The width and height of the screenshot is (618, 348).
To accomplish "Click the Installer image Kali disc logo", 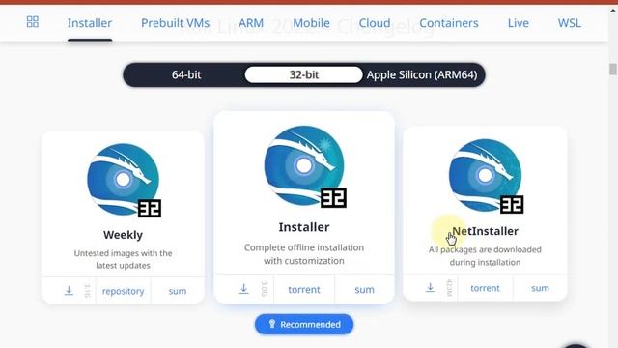I will [x=304, y=165].
